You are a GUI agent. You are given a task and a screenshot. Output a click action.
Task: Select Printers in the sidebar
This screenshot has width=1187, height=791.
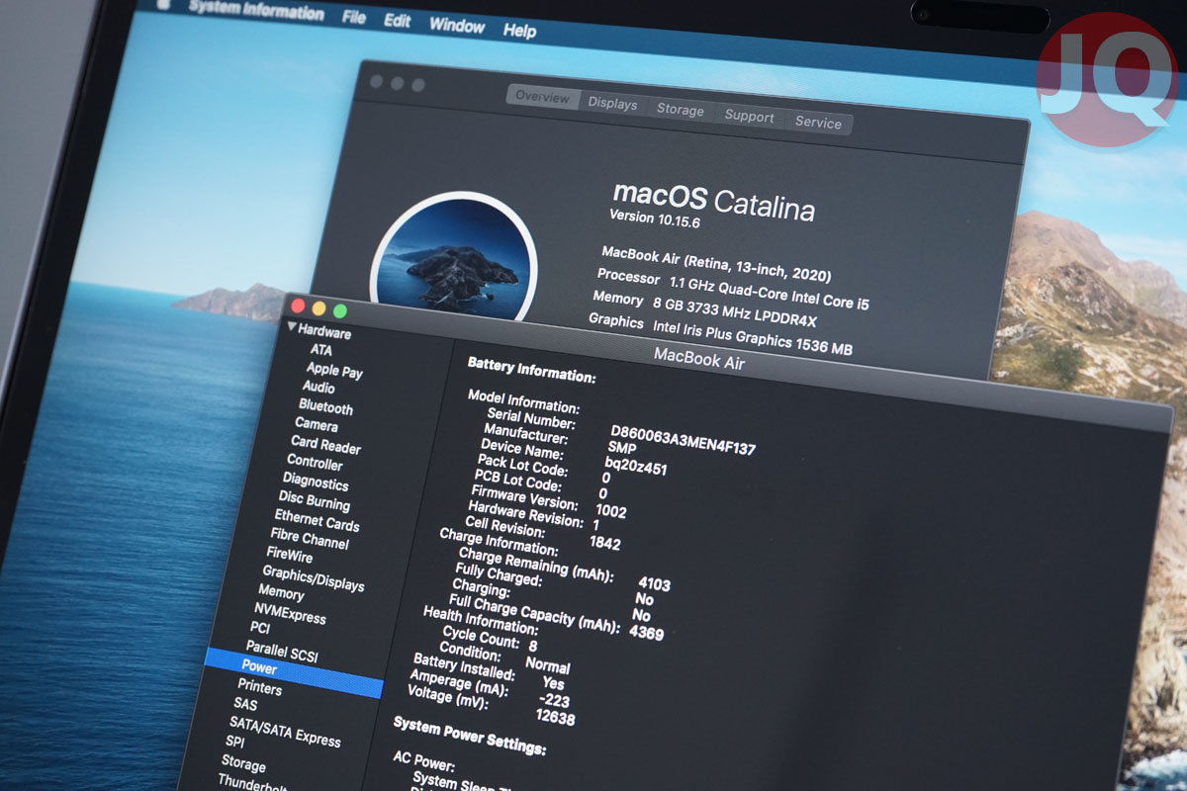coord(259,687)
